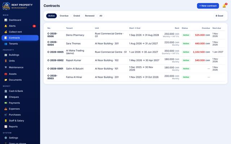Screen dimensions: 231x144
Task: Click the Tenant column header
Action: [x=69, y=28]
